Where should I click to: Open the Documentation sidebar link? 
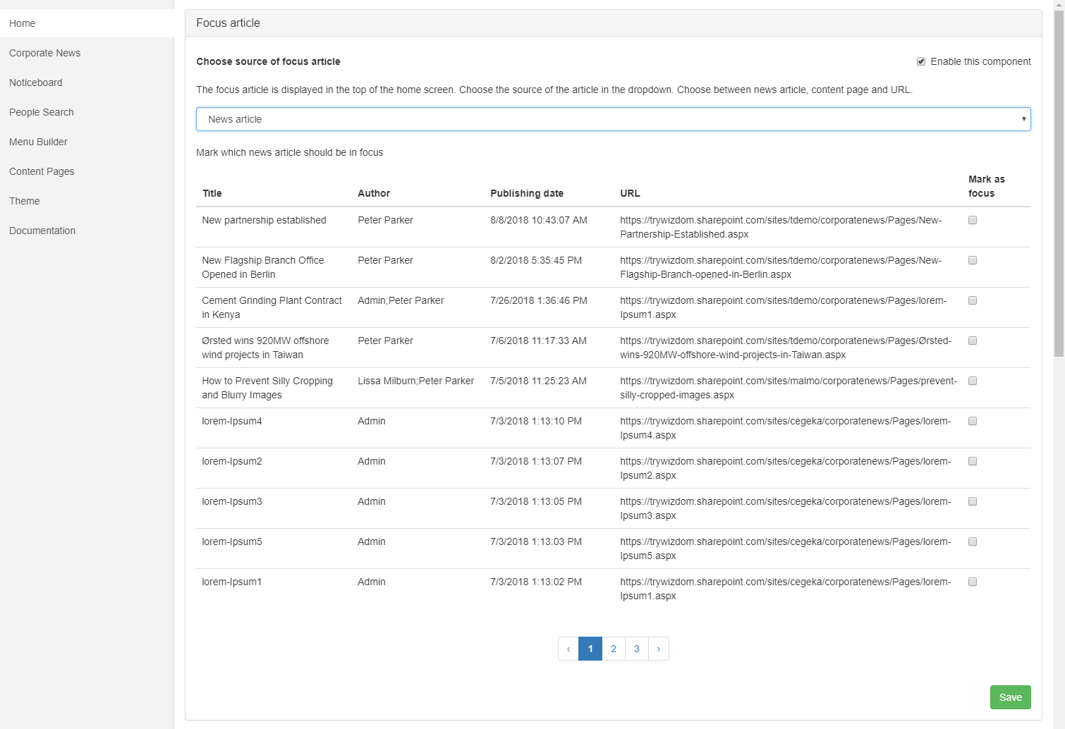coord(42,231)
